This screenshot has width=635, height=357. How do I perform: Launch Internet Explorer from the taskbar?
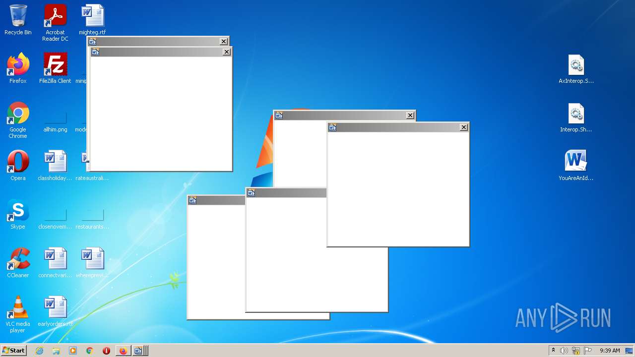coord(40,351)
